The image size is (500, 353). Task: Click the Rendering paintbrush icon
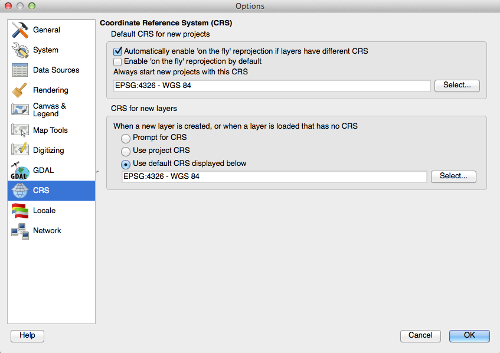[x=20, y=90]
